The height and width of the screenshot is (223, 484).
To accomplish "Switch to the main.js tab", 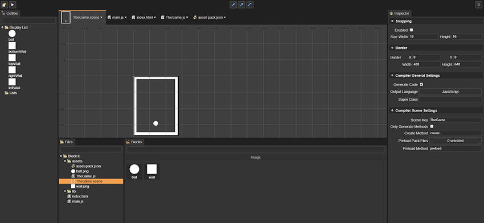I will pos(118,18).
